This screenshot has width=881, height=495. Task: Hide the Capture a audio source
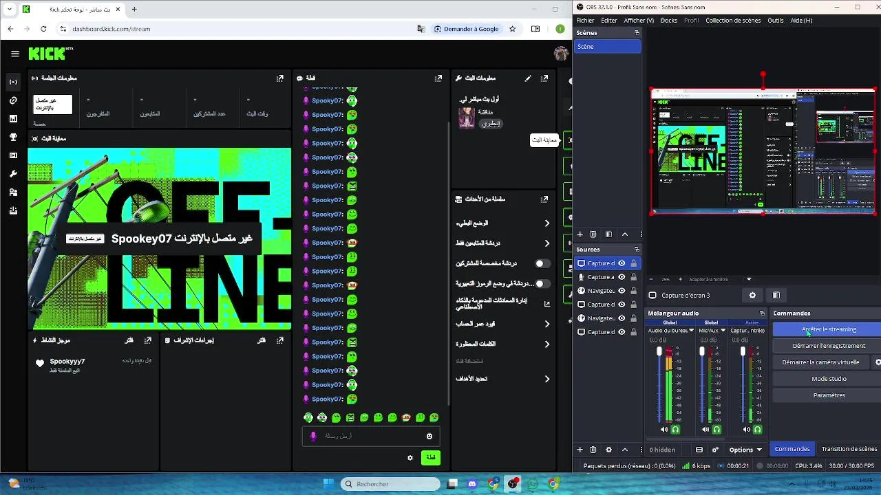tap(622, 277)
